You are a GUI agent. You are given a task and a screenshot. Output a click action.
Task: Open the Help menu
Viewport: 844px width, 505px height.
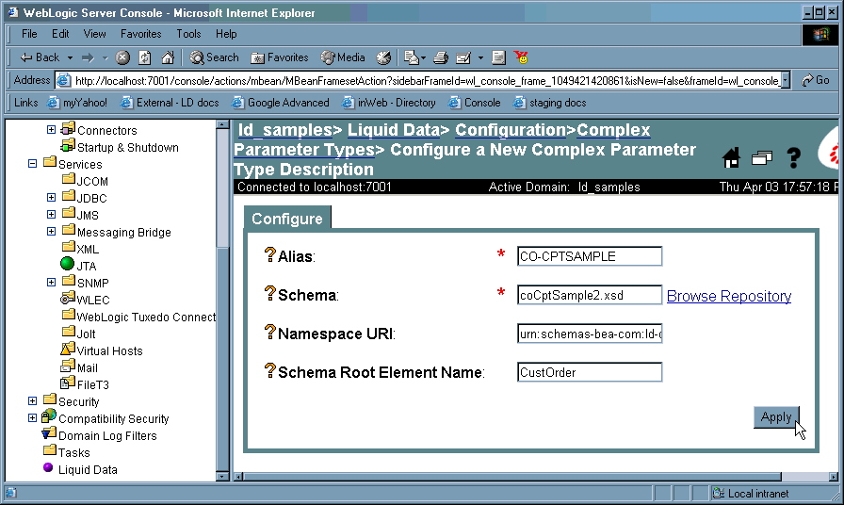click(x=226, y=34)
